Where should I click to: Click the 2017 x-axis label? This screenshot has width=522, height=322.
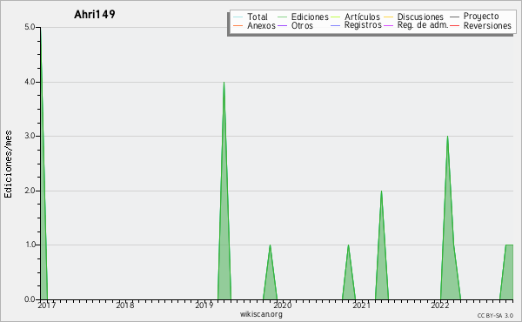click(47, 305)
